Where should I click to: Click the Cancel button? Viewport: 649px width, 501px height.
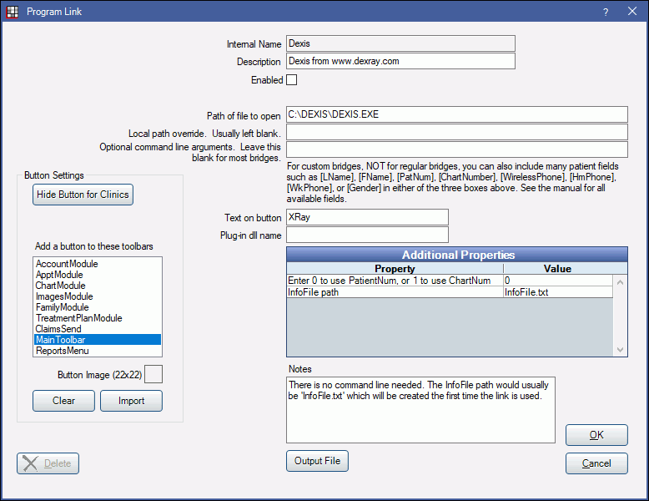coord(596,463)
